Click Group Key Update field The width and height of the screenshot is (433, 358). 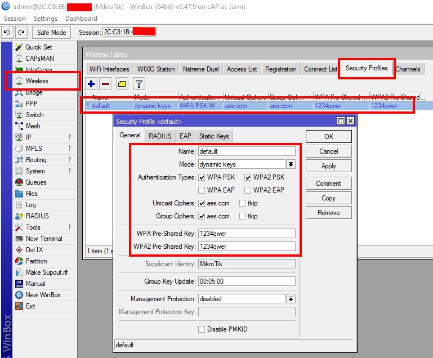coord(247,281)
